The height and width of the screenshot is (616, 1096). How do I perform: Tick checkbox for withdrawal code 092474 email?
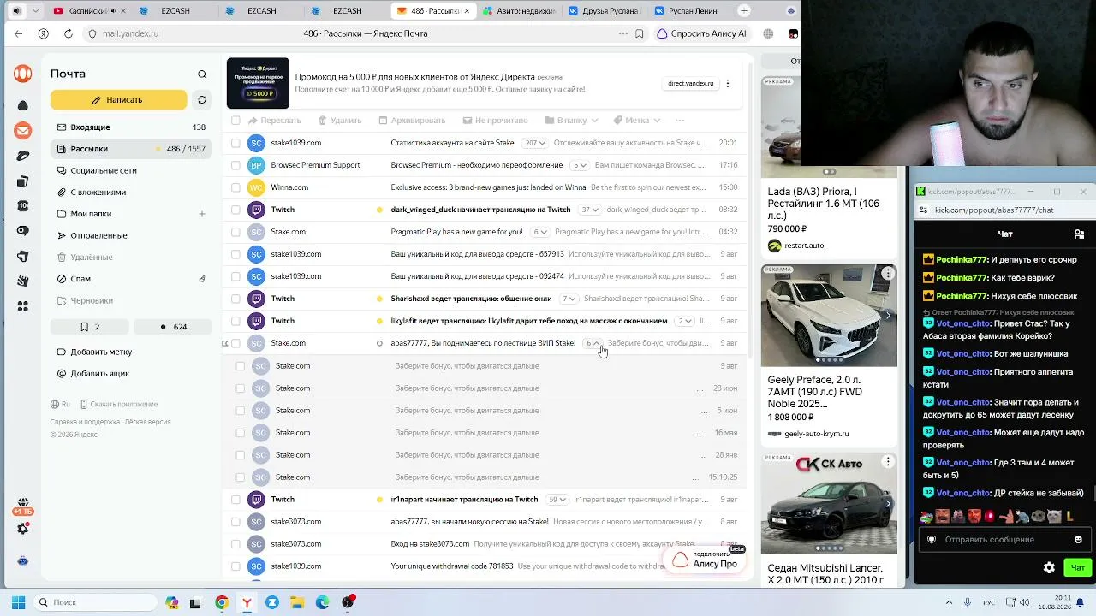[235, 276]
